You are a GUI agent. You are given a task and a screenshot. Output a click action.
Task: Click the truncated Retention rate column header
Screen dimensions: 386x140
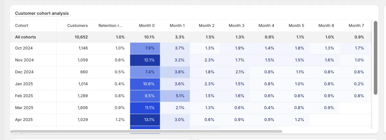(110, 26)
